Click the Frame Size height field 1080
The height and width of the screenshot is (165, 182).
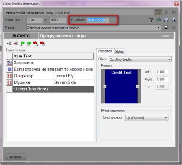click(58, 20)
